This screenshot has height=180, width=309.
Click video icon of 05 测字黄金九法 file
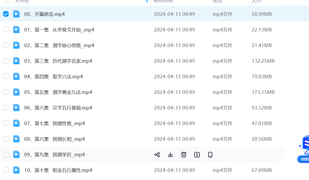(16, 92)
